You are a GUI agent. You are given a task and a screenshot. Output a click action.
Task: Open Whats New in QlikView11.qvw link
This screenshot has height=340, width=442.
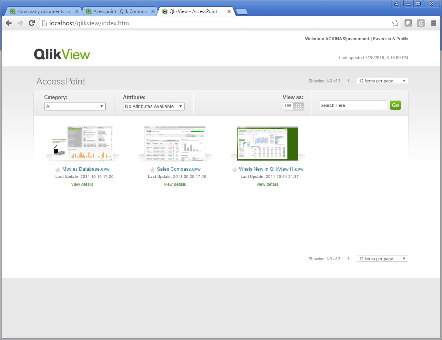271,169
